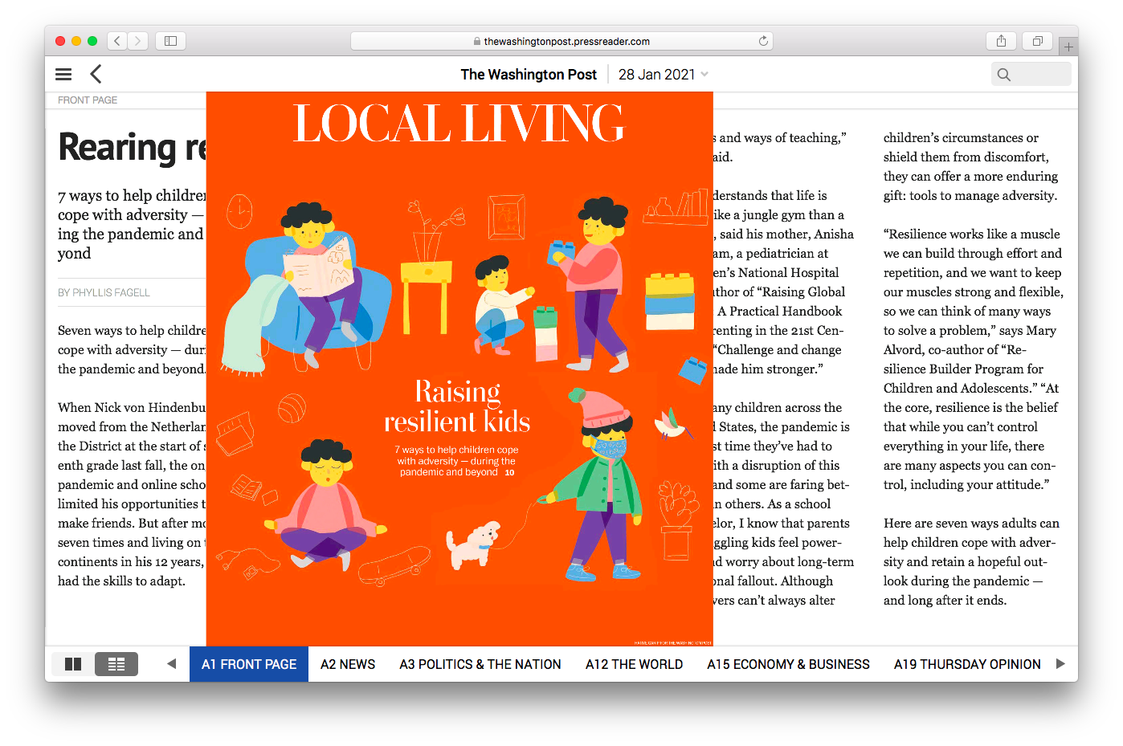Toggle the Safari sidebar button
Screen dimensions: 1123x746
[170, 41]
